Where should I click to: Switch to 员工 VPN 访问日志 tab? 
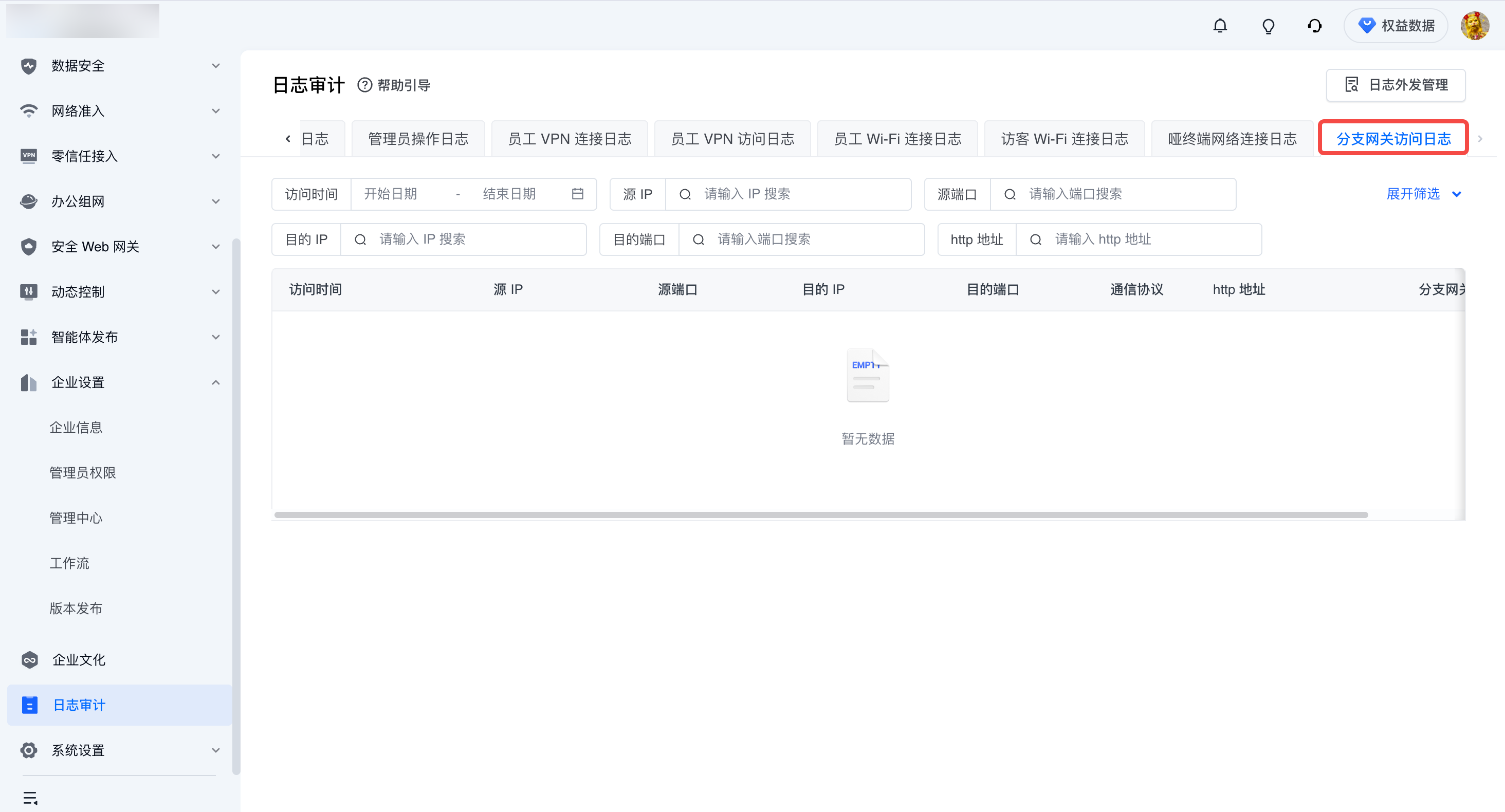(732, 139)
